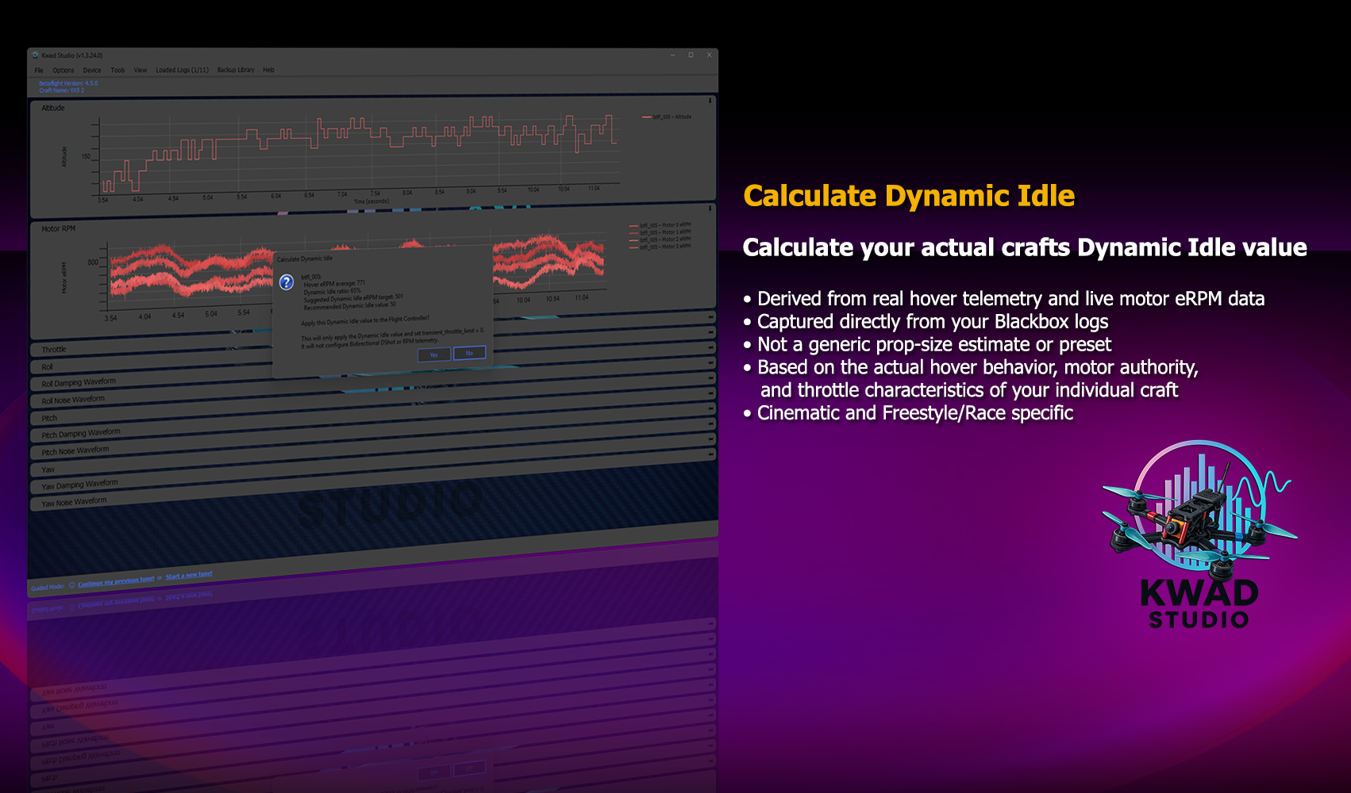Click the Altitude panel title
This screenshot has width=1351, height=793.
(x=53, y=108)
